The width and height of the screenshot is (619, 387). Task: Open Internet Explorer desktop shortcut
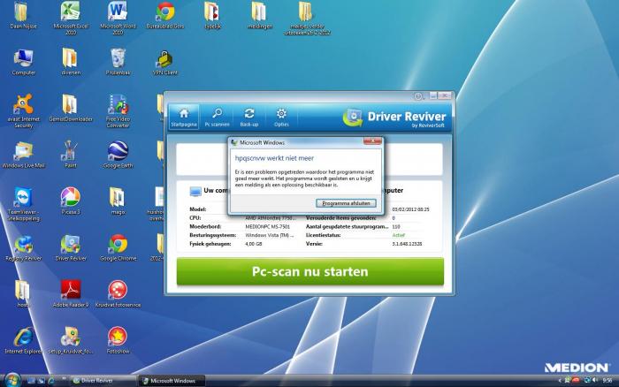pos(23,340)
